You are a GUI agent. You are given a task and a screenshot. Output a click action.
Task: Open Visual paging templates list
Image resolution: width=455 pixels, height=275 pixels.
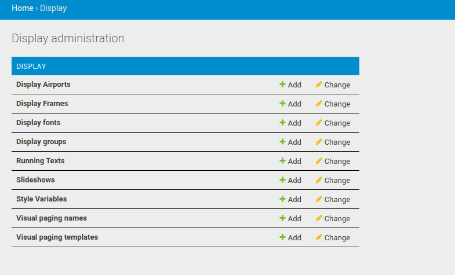tap(57, 237)
